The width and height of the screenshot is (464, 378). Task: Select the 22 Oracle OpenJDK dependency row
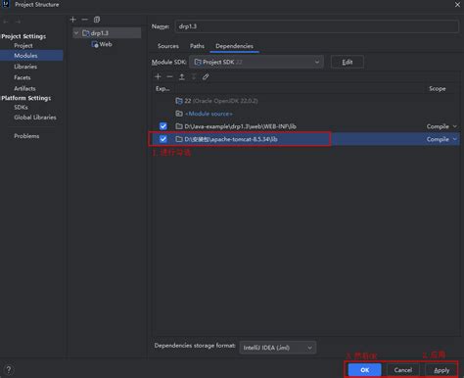pyautogui.click(x=305, y=101)
